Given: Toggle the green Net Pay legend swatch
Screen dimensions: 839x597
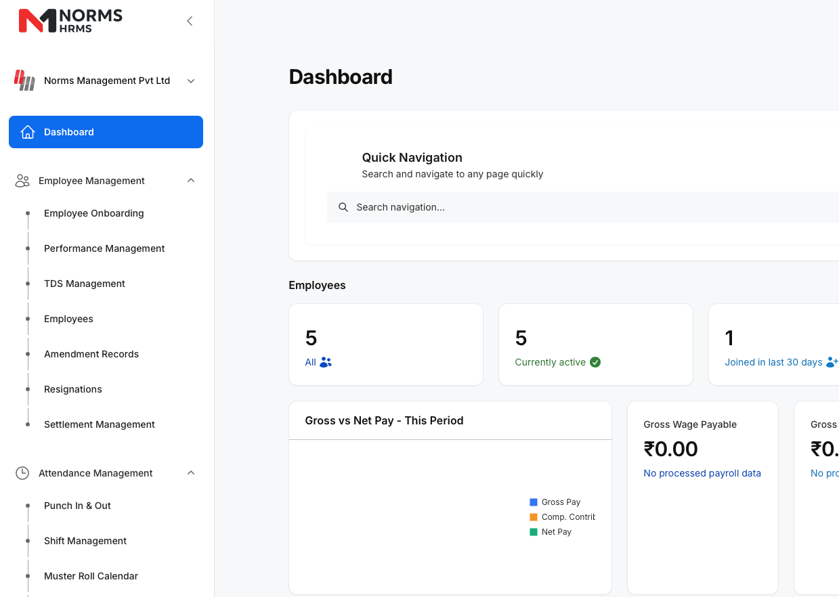Looking at the screenshot, I should [534, 532].
